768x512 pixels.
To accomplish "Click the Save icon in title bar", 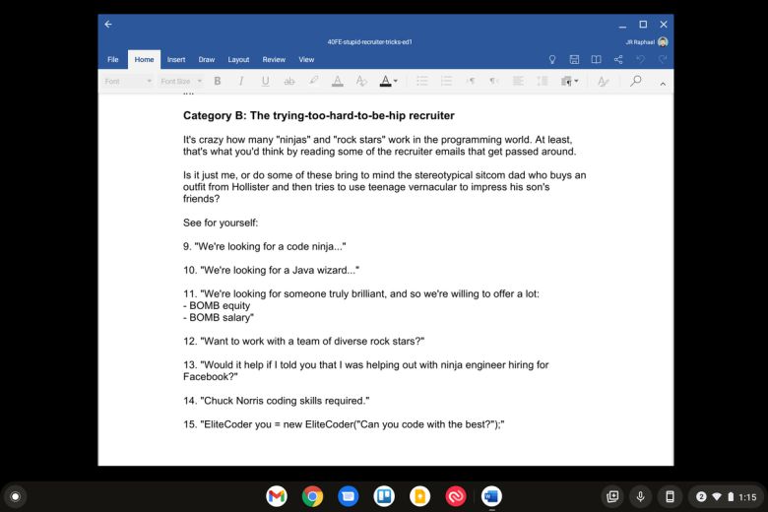I will 574,59.
